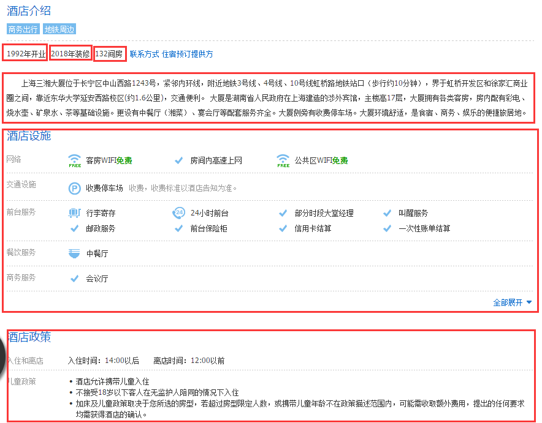This screenshot has height=423, width=542.
Task: Click the 中餐厅 label
Action: point(97,253)
